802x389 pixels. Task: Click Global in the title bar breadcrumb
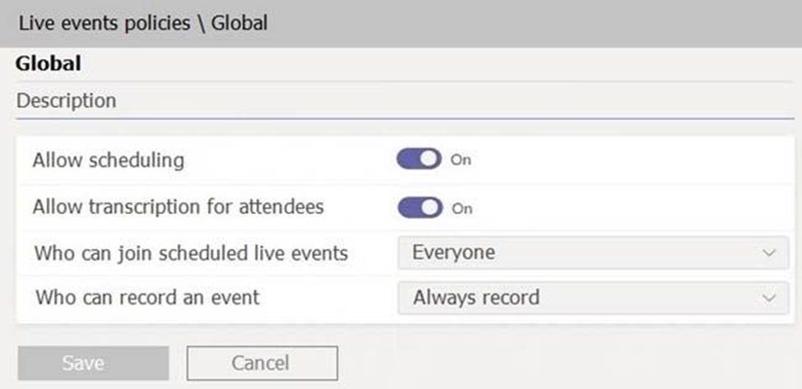click(239, 23)
